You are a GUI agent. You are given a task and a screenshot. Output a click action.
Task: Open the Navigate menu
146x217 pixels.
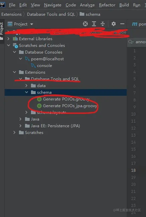point(53,5)
